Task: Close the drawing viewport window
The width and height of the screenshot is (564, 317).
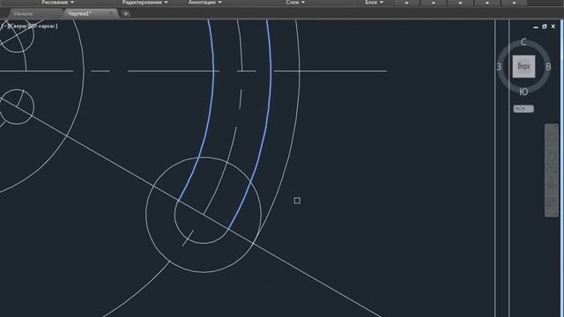Action: click(x=553, y=26)
